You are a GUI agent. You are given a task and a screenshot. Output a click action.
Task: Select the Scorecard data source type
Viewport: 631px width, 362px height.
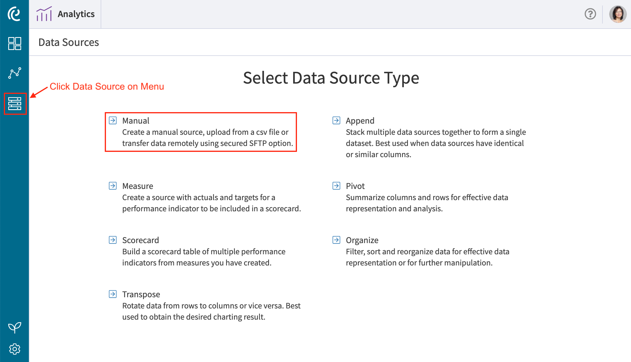(x=140, y=240)
